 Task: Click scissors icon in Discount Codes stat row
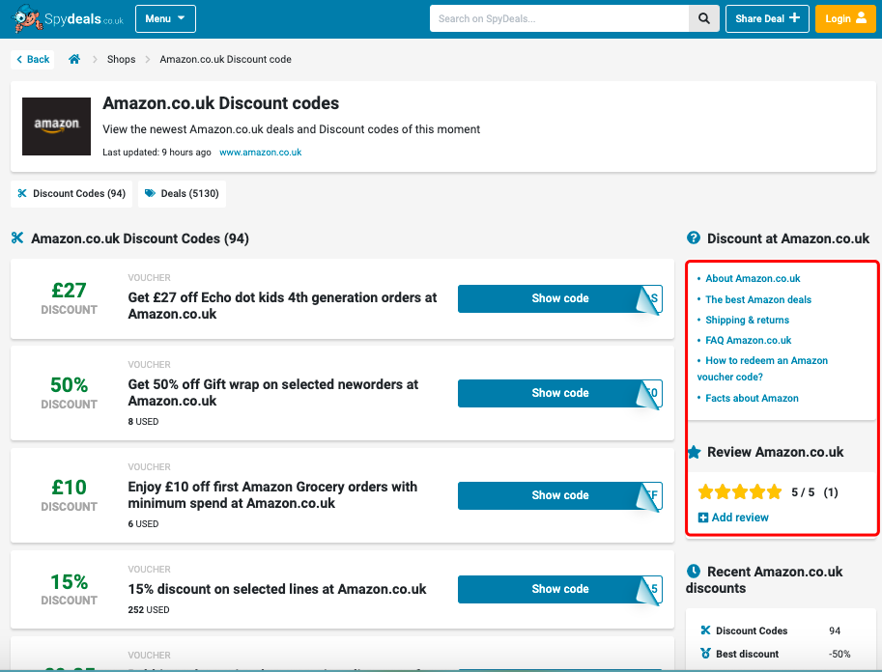[705, 630]
